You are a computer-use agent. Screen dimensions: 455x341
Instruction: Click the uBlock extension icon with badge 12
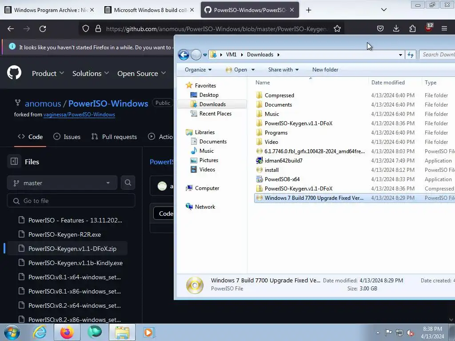pyautogui.click(x=429, y=28)
